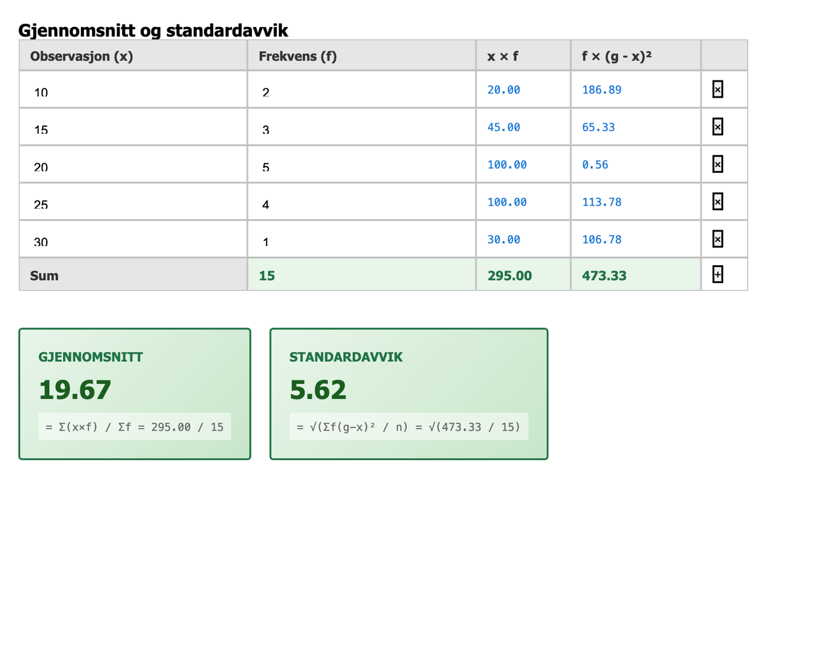Delete the row with observation 20

[718, 164]
